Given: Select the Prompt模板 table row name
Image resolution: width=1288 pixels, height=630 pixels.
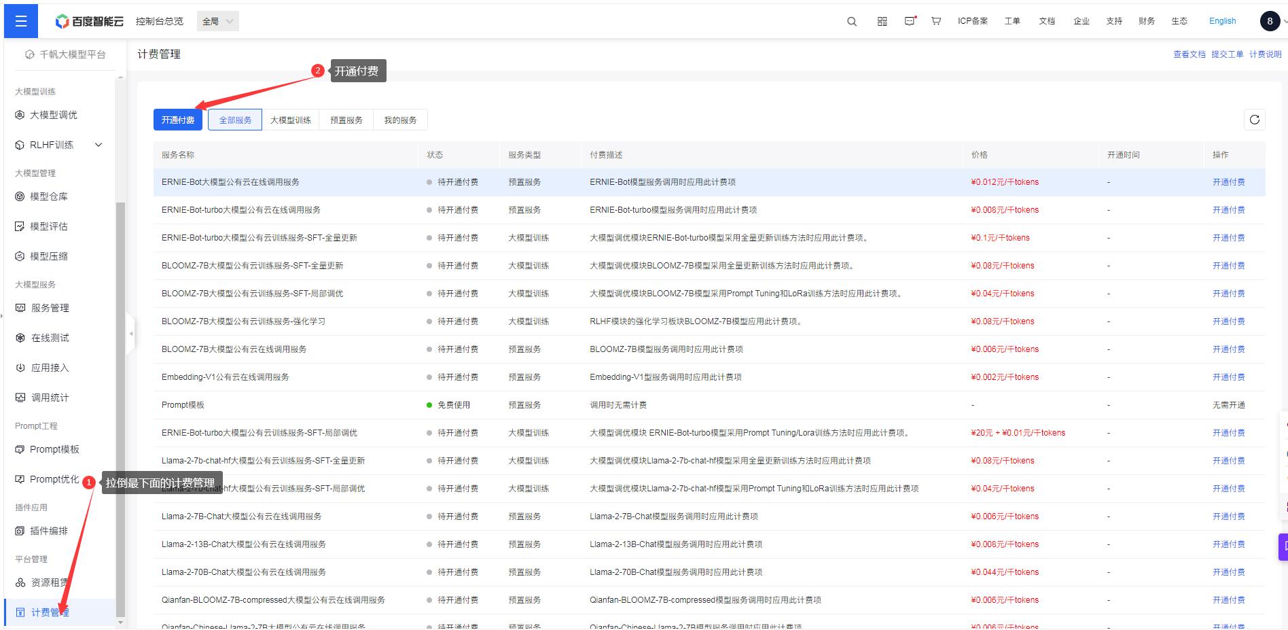Looking at the screenshot, I should tap(183, 405).
